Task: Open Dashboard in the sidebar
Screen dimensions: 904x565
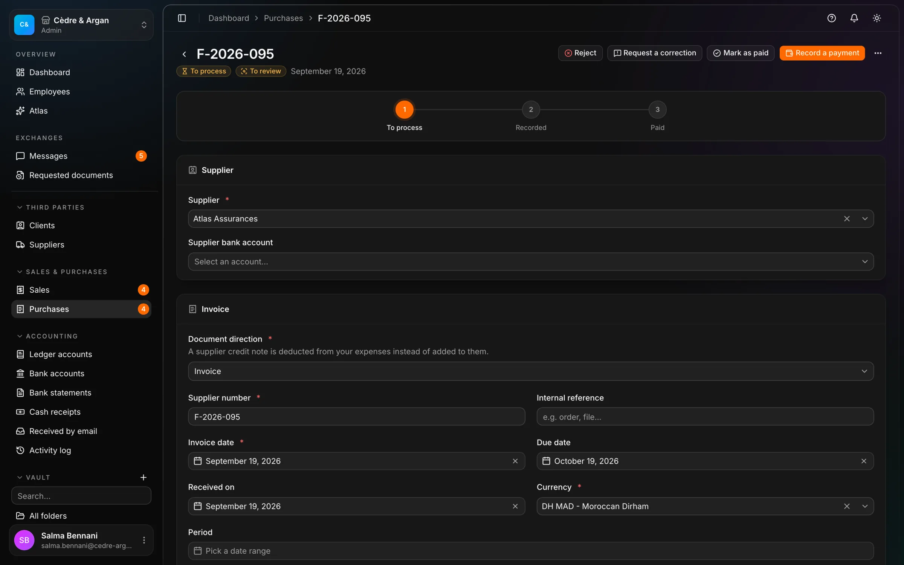Action: pyautogui.click(x=81, y=72)
